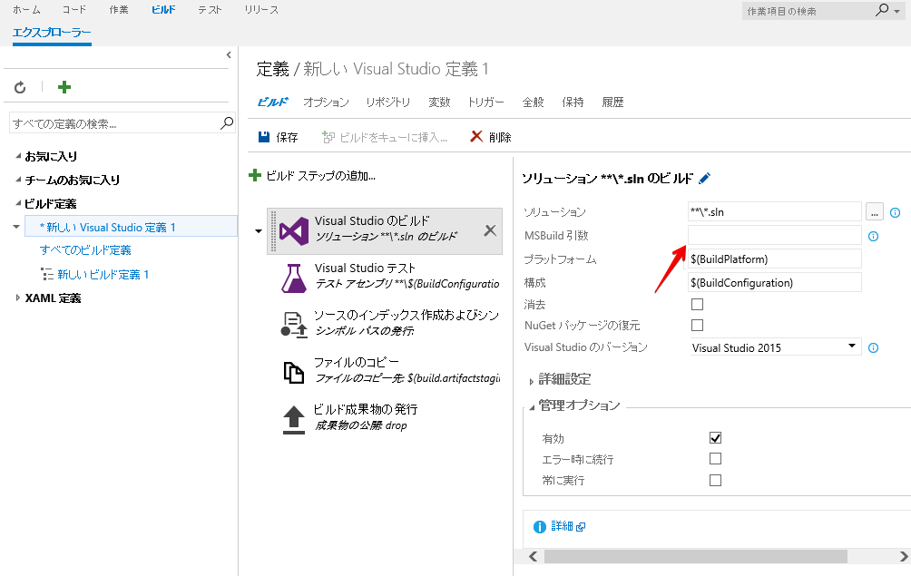
Task: Switch to the トリガー tab
Action: click(485, 103)
